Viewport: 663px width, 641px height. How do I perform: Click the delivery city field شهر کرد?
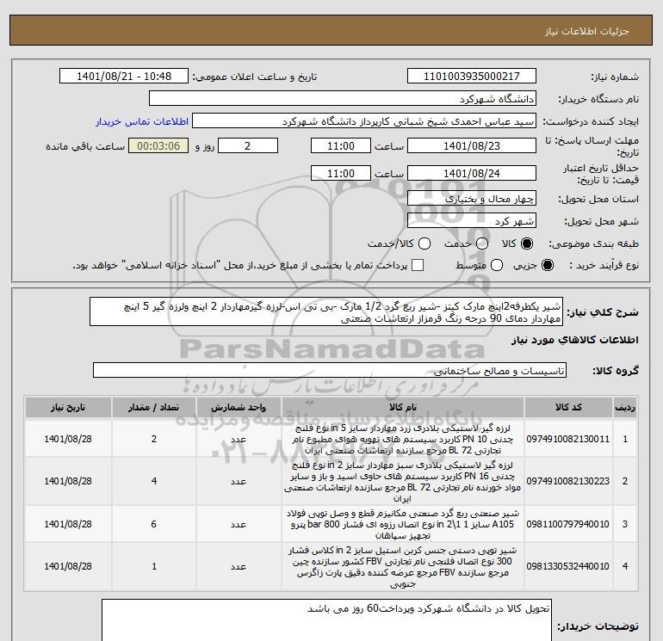[x=472, y=221]
